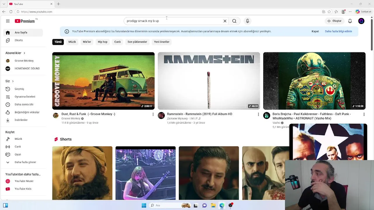Open the YouTube hamburger guide menu
Image resolution: width=374 pixels, height=210 pixels.
point(8,21)
